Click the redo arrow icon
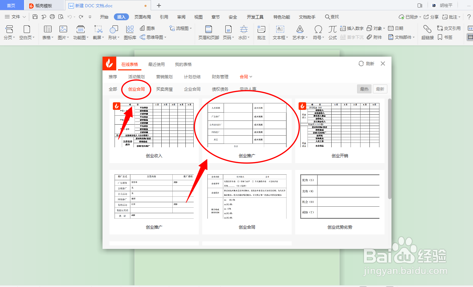Image resolution: width=473 pixels, height=287 pixels. (x=81, y=17)
